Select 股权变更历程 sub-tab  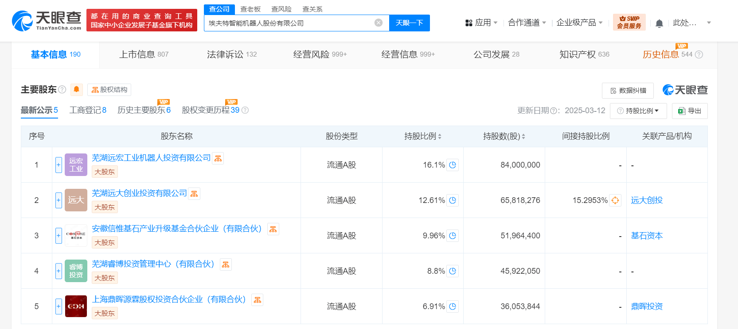click(211, 110)
